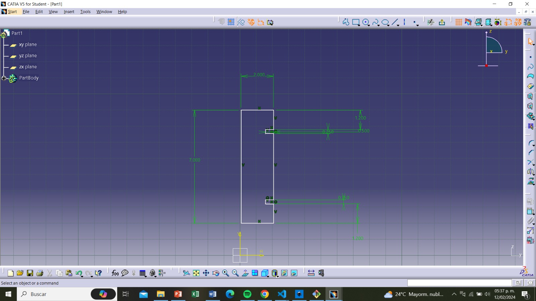Click the Save icon

30,273
